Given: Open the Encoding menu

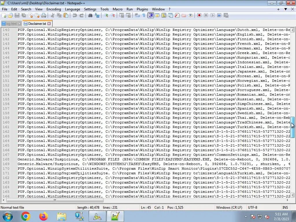Looking at the screenshot, I should point(53,9).
